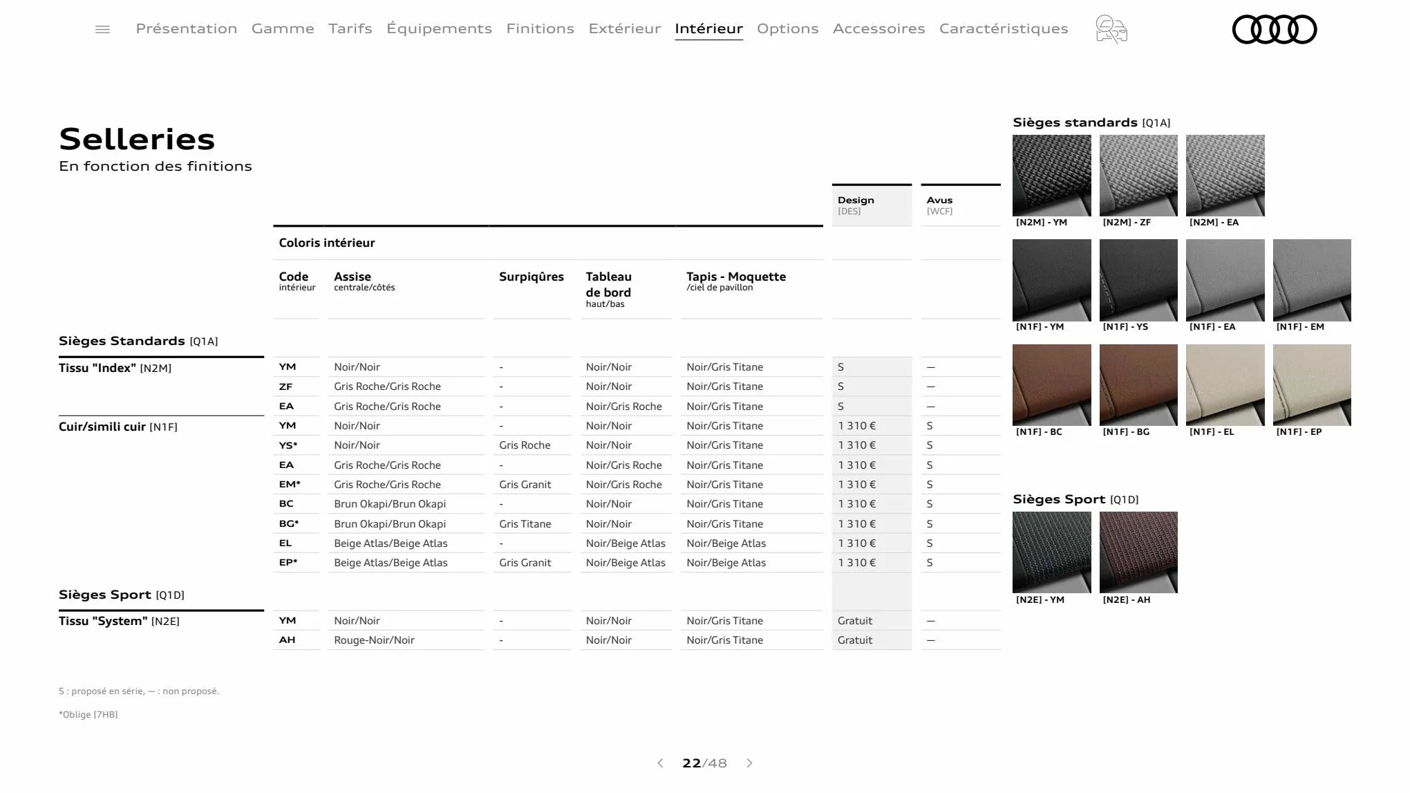Click the Sièges Sport [Q1D] table section heading

point(122,595)
